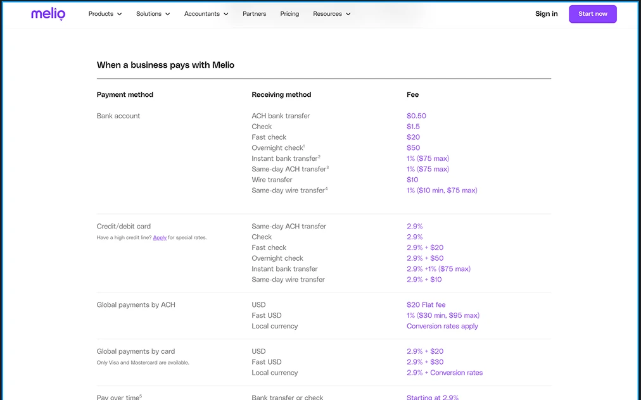Open the Pricing page
Image resolution: width=641 pixels, height=400 pixels.
[289, 14]
